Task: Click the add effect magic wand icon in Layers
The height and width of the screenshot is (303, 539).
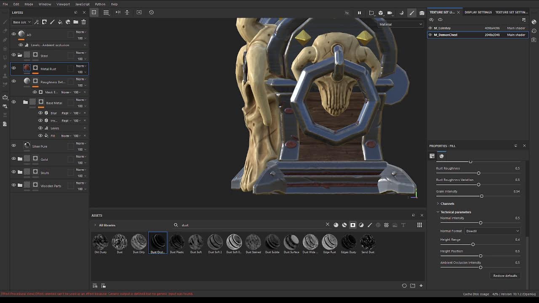Action: [x=37, y=22]
